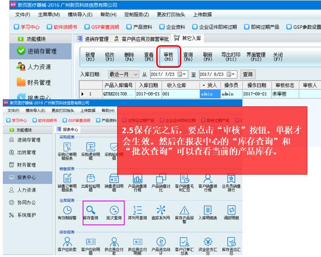The image size is (321, 257).
Task: Open the end date picker dropdown
Action: pyautogui.click(x=233, y=74)
